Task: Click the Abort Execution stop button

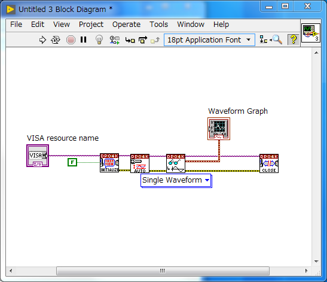Action: tap(71, 40)
